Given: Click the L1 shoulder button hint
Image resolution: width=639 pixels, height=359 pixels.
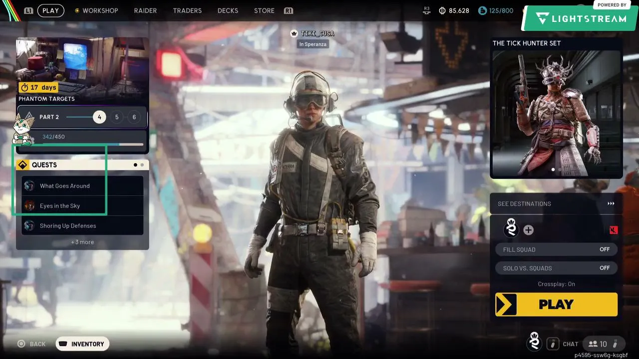Looking at the screenshot, I should (x=28, y=10).
